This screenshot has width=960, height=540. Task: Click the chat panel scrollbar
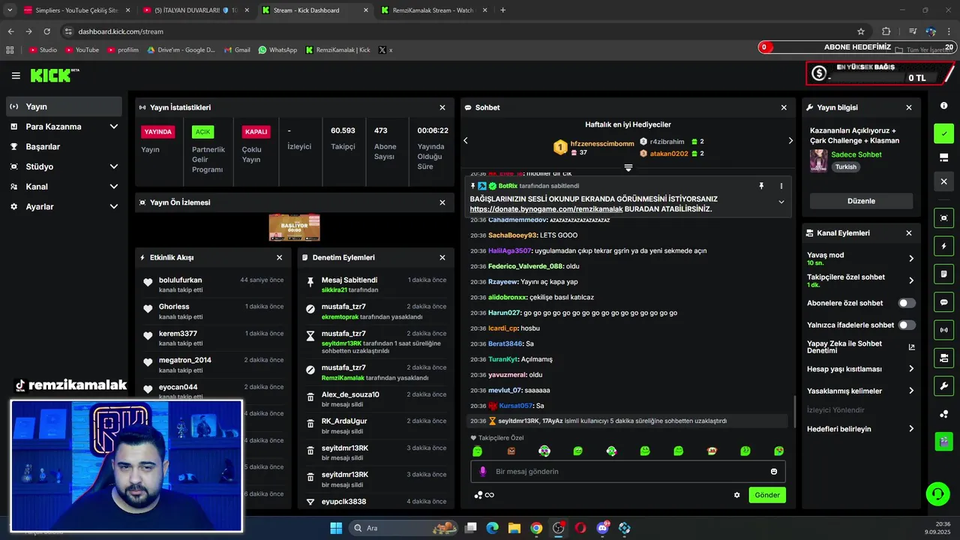[x=794, y=411]
